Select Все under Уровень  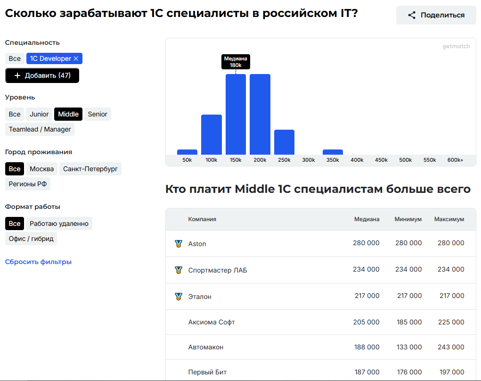coord(15,114)
